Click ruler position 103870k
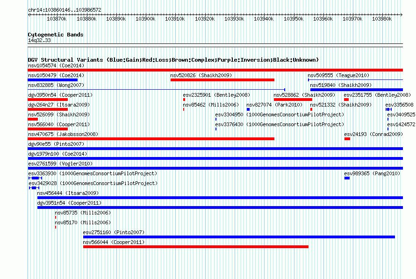416x279 pixels. point(57,19)
